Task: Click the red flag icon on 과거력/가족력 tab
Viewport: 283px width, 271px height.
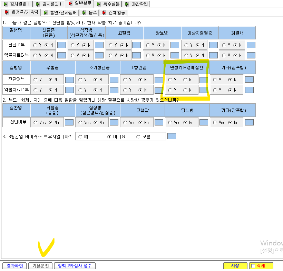Action: click(7, 12)
